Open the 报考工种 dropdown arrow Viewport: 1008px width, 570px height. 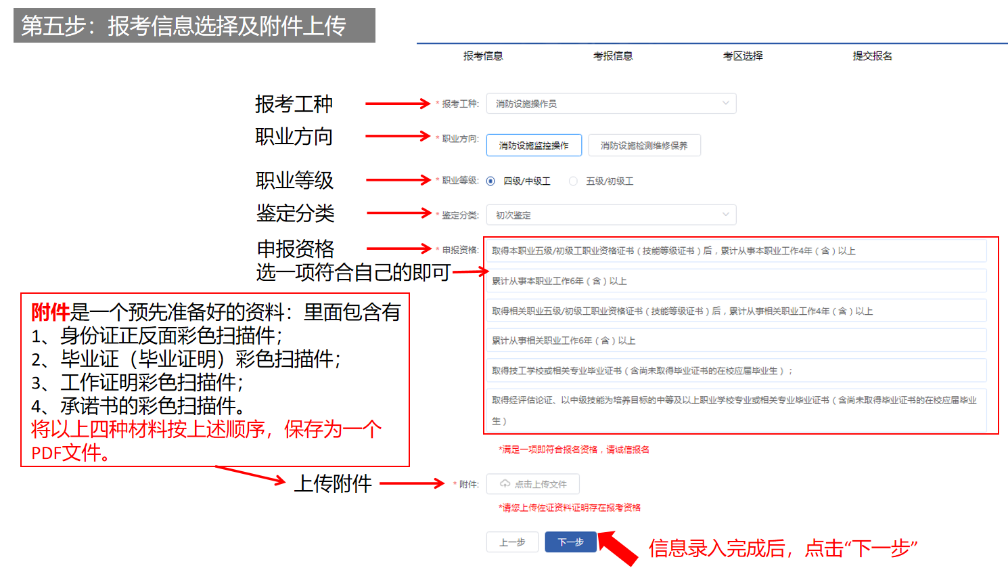(725, 104)
